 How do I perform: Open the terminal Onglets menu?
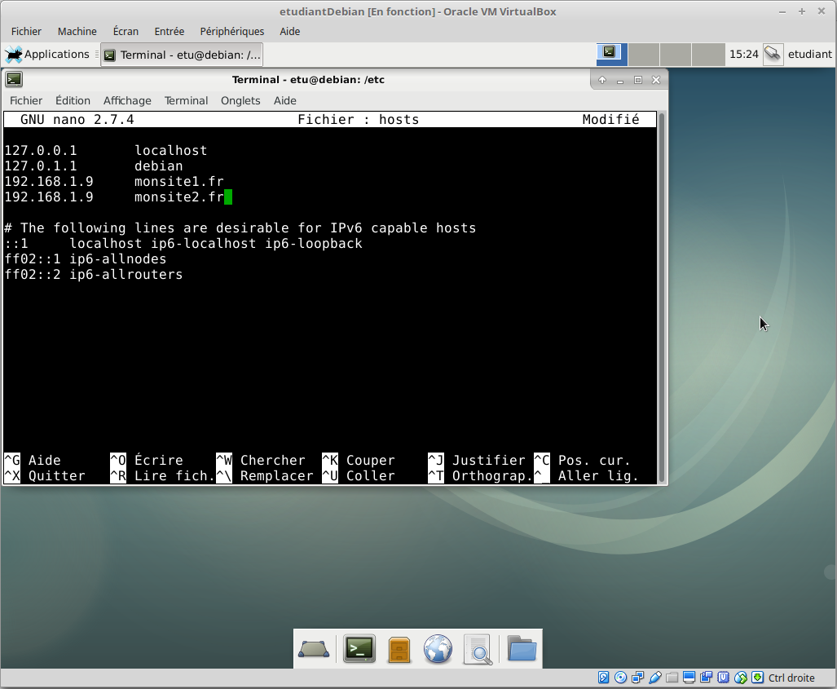pos(240,100)
